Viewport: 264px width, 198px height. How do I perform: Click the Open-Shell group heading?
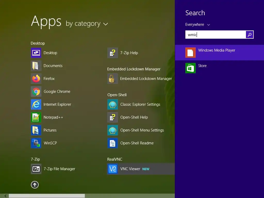[x=117, y=95]
